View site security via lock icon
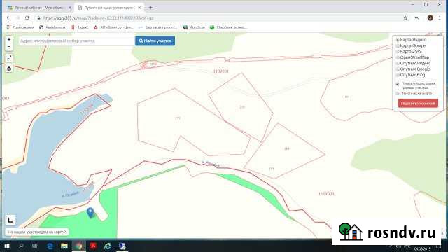This screenshot has height=252, width=448. 39,17
